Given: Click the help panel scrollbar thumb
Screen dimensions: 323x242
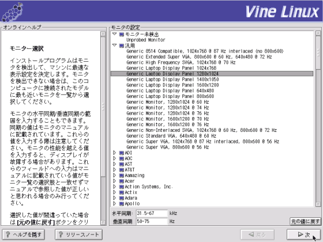Looking at the screenshot, I should [x=103, y=107].
